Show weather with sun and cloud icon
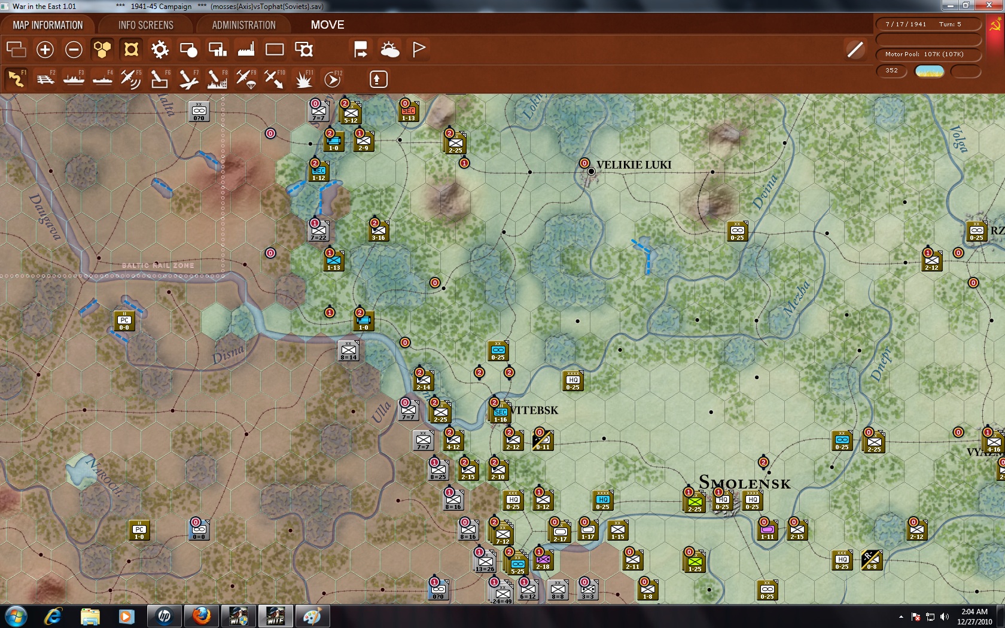This screenshot has width=1005, height=628. [x=389, y=50]
